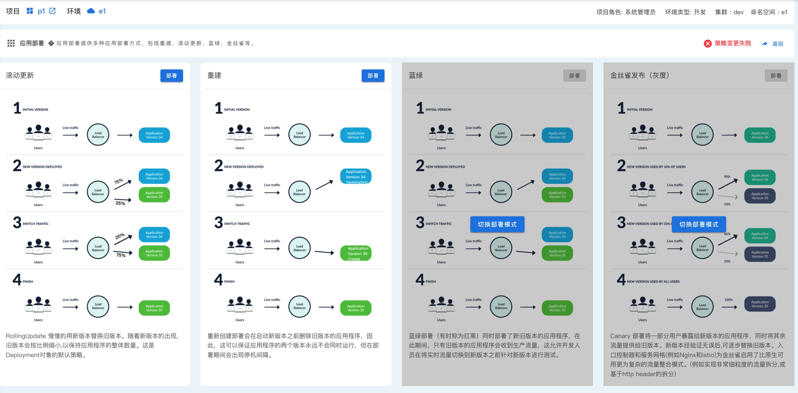Click the 蓝绿 card title

416,76
